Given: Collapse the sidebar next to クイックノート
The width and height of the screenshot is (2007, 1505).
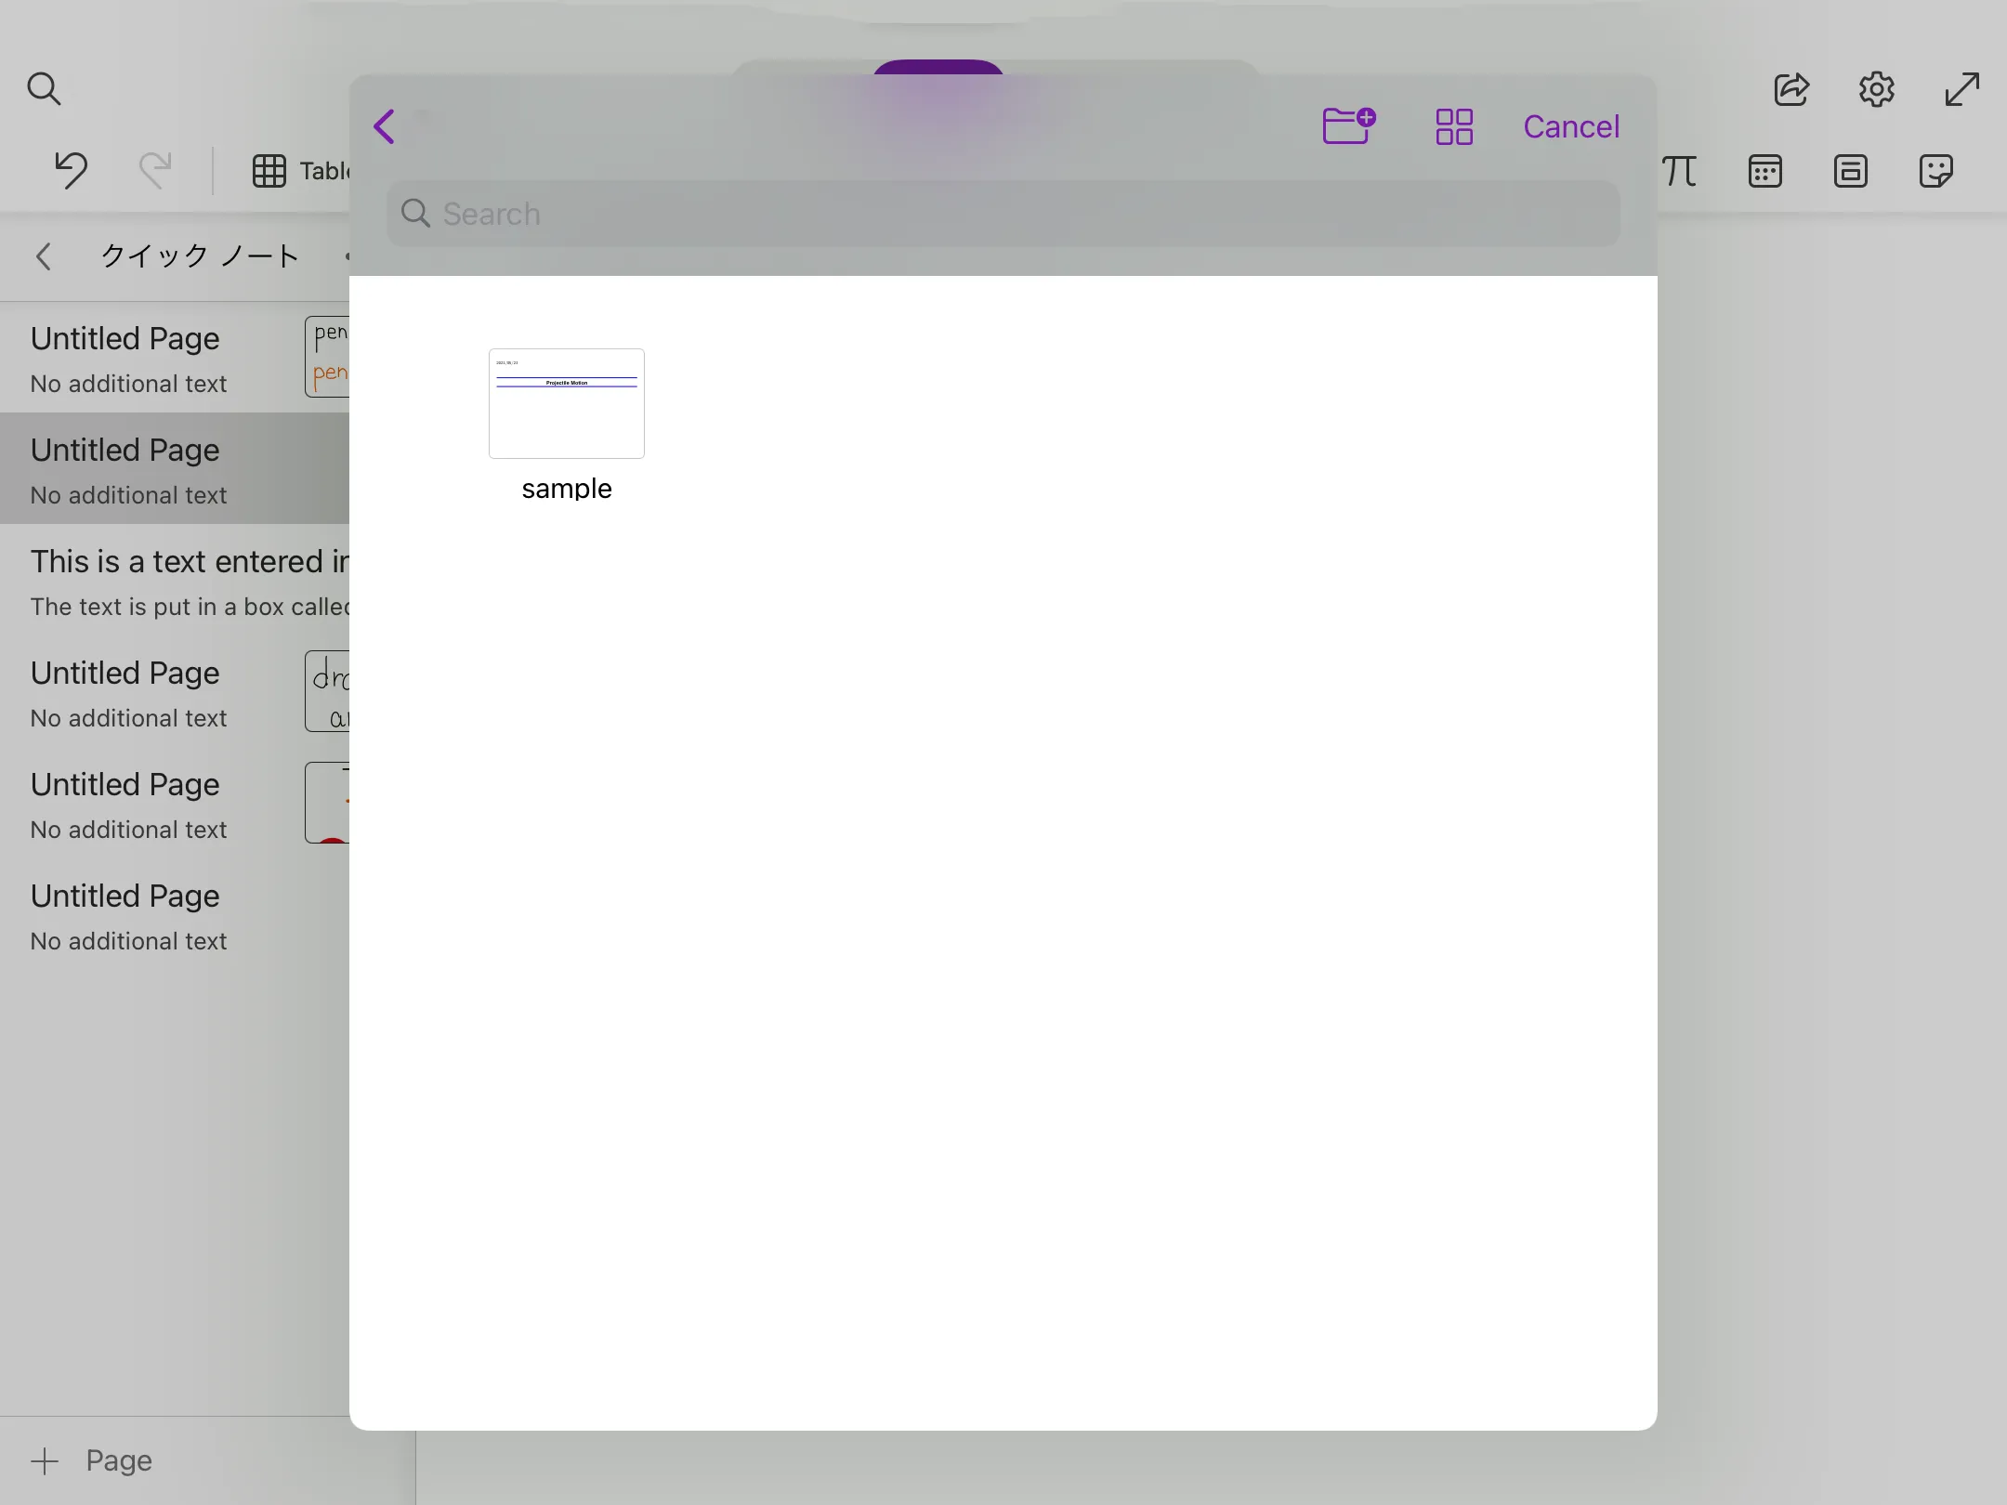Looking at the screenshot, I should point(44,256).
